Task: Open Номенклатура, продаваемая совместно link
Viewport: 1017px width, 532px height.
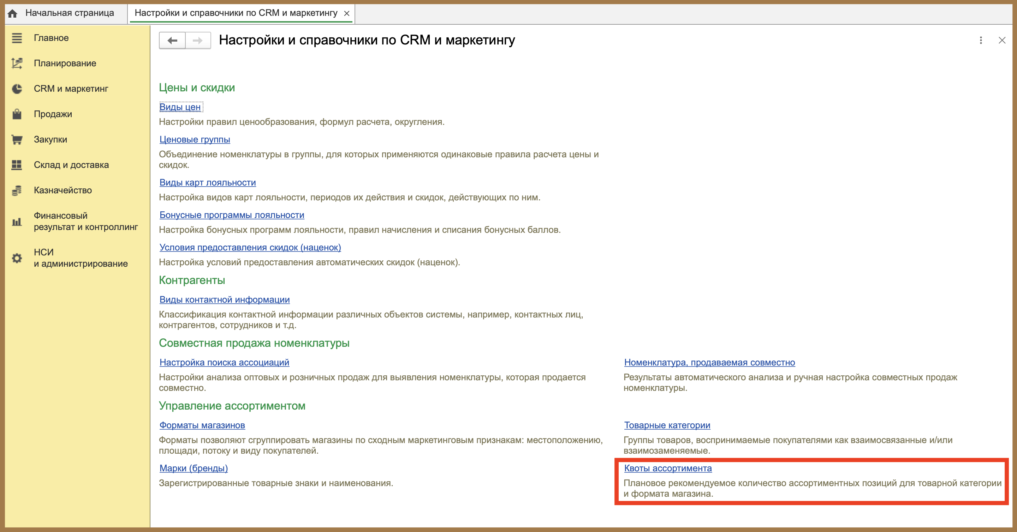Action: click(709, 362)
